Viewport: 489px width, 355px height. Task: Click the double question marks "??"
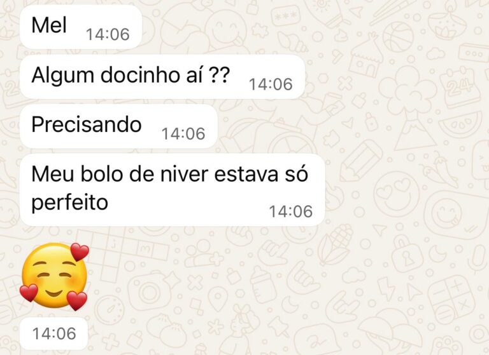[218, 75]
